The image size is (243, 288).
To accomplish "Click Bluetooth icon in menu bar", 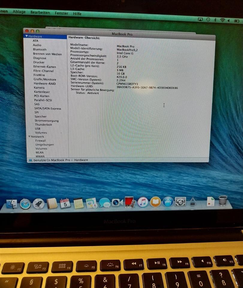I will pos(215,20).
